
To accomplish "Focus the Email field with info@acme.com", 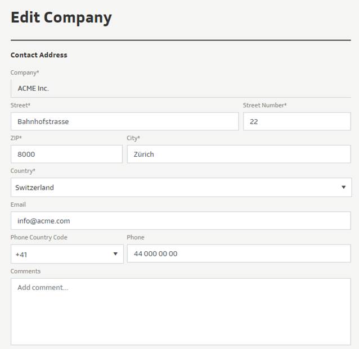I will [180, 221].
